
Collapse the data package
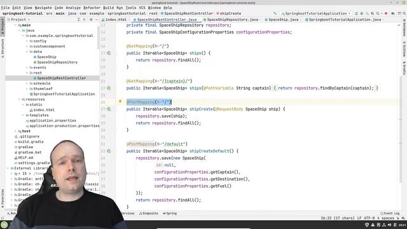coord(27,52)
